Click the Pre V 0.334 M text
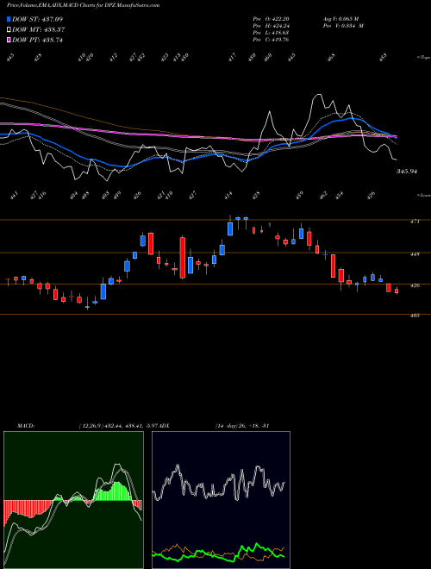Image resolution: width=431 pixels, height=569 pixels. click(343, 26)
